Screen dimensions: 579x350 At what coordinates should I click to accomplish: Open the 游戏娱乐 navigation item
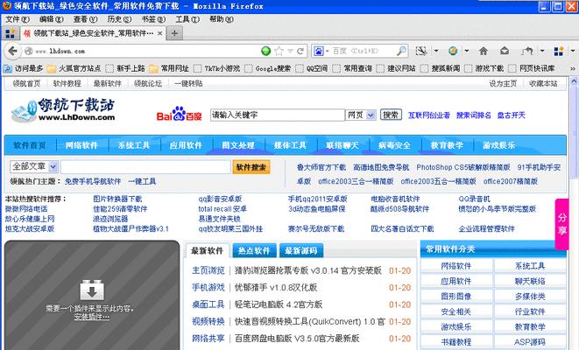click(499, 145)
